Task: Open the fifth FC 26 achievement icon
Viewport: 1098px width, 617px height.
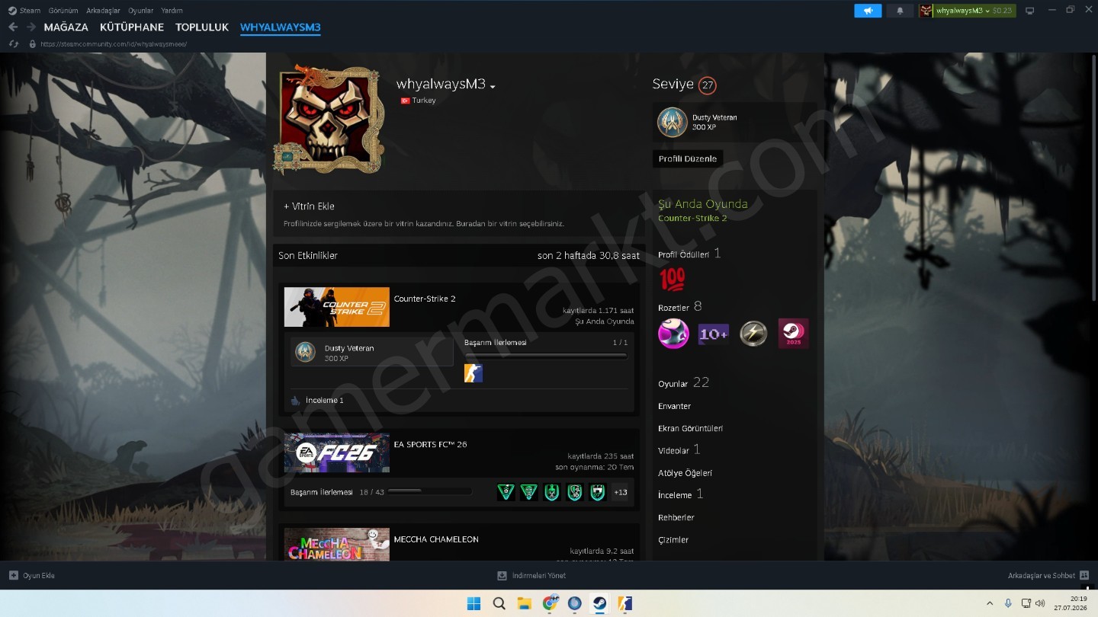Action: point(598,492)
